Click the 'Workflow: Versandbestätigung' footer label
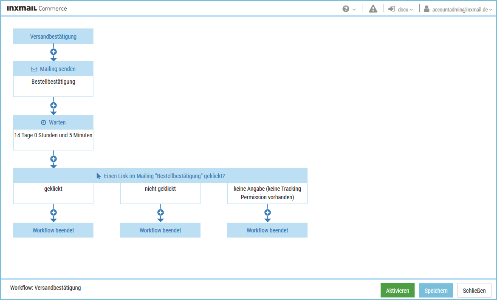Screen dimensions: 497x300 tap(45, 288)
